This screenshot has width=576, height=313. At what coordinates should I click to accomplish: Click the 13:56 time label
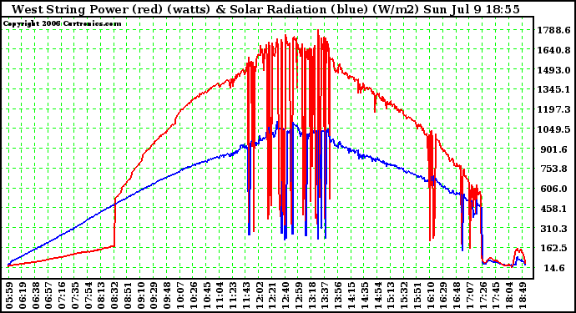click(338, 295)
